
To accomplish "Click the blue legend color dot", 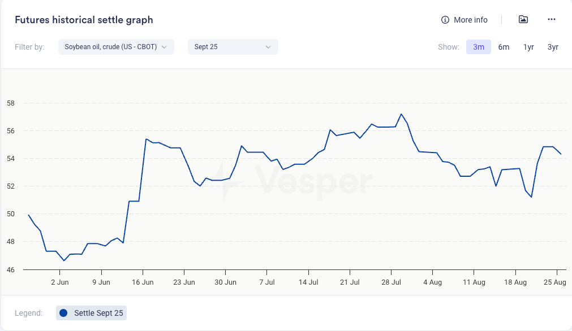I will [x=63, y=313].
